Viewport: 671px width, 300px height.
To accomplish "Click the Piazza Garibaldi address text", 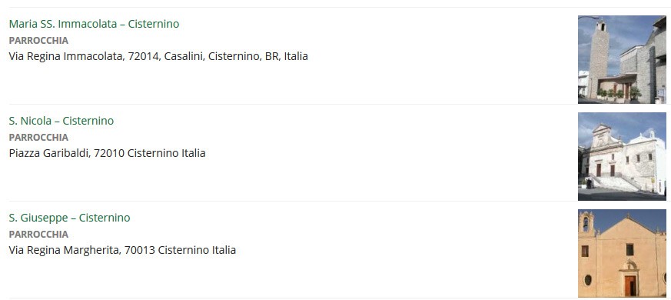I will [x=107, y=153].
